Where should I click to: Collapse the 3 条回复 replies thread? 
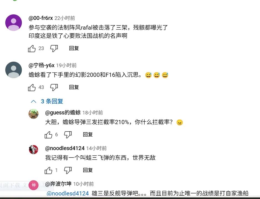coord(47,101)
